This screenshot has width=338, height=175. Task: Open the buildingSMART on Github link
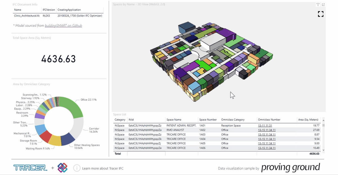63,26
